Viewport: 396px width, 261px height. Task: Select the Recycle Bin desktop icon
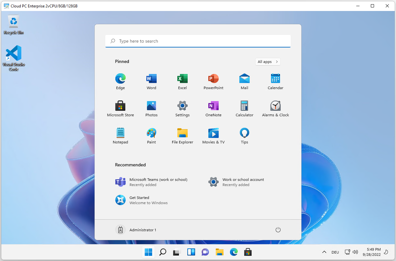[14, 25]
